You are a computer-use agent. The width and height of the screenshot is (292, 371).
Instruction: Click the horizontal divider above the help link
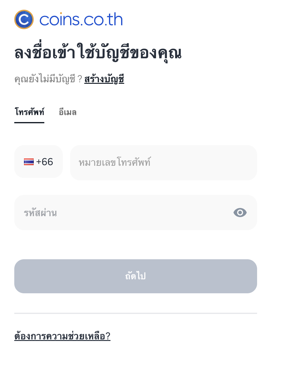(136, 313)
